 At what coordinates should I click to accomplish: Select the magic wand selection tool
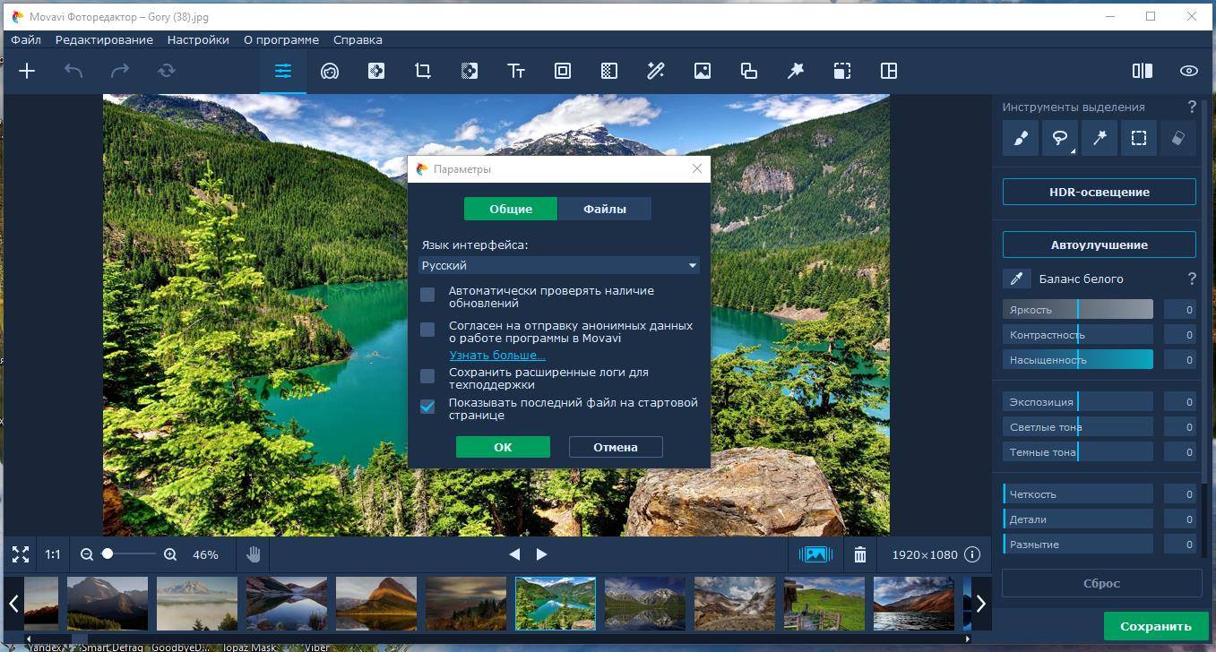pyautogui.click(x=1100, y=138)
